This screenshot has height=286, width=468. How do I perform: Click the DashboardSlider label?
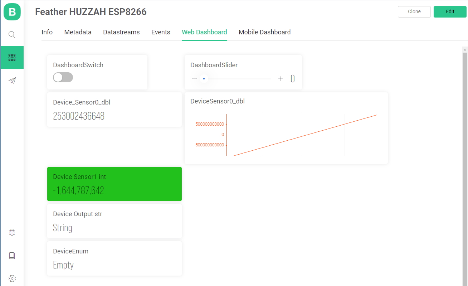tap(214, 65)
